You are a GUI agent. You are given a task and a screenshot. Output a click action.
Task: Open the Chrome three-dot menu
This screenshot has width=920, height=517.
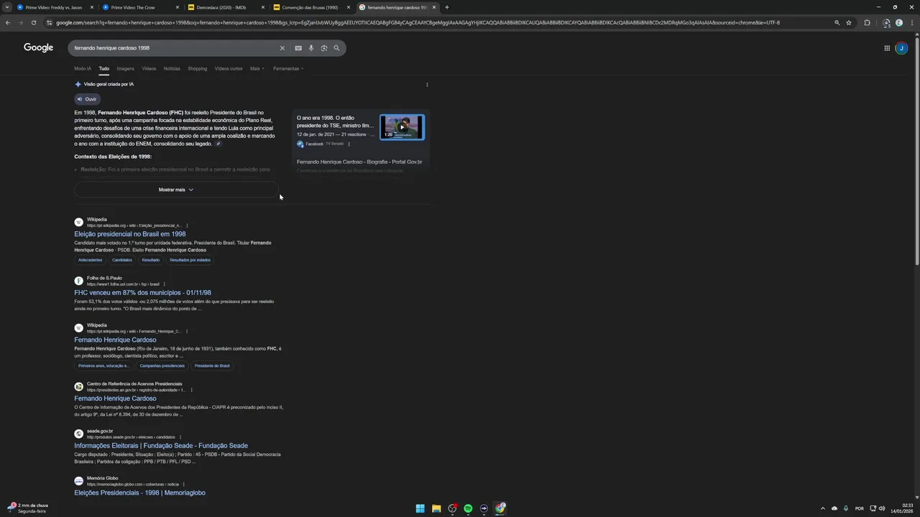pyautogui.click(x=911, y=23)
